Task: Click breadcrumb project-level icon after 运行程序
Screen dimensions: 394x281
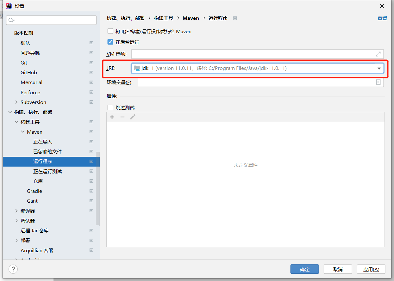Action: [x=235, y=18]
